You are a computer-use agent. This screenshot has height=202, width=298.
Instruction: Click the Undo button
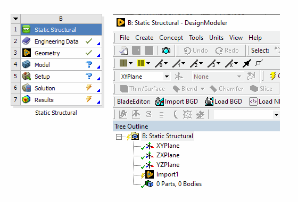pos(196,50)
